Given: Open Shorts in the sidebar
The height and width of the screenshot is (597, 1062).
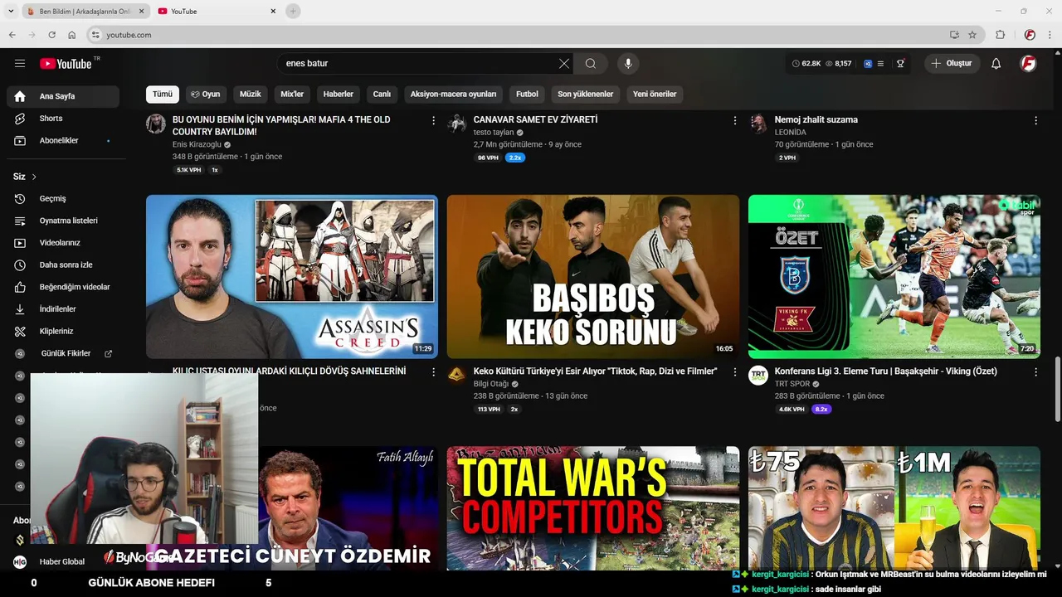Looking at the screenshot, I should point(63,119).
